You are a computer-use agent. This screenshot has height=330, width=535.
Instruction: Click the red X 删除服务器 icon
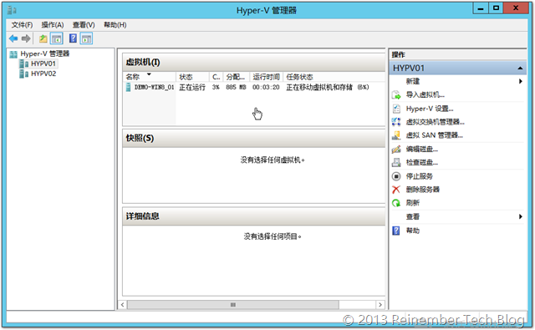point(396,190)
